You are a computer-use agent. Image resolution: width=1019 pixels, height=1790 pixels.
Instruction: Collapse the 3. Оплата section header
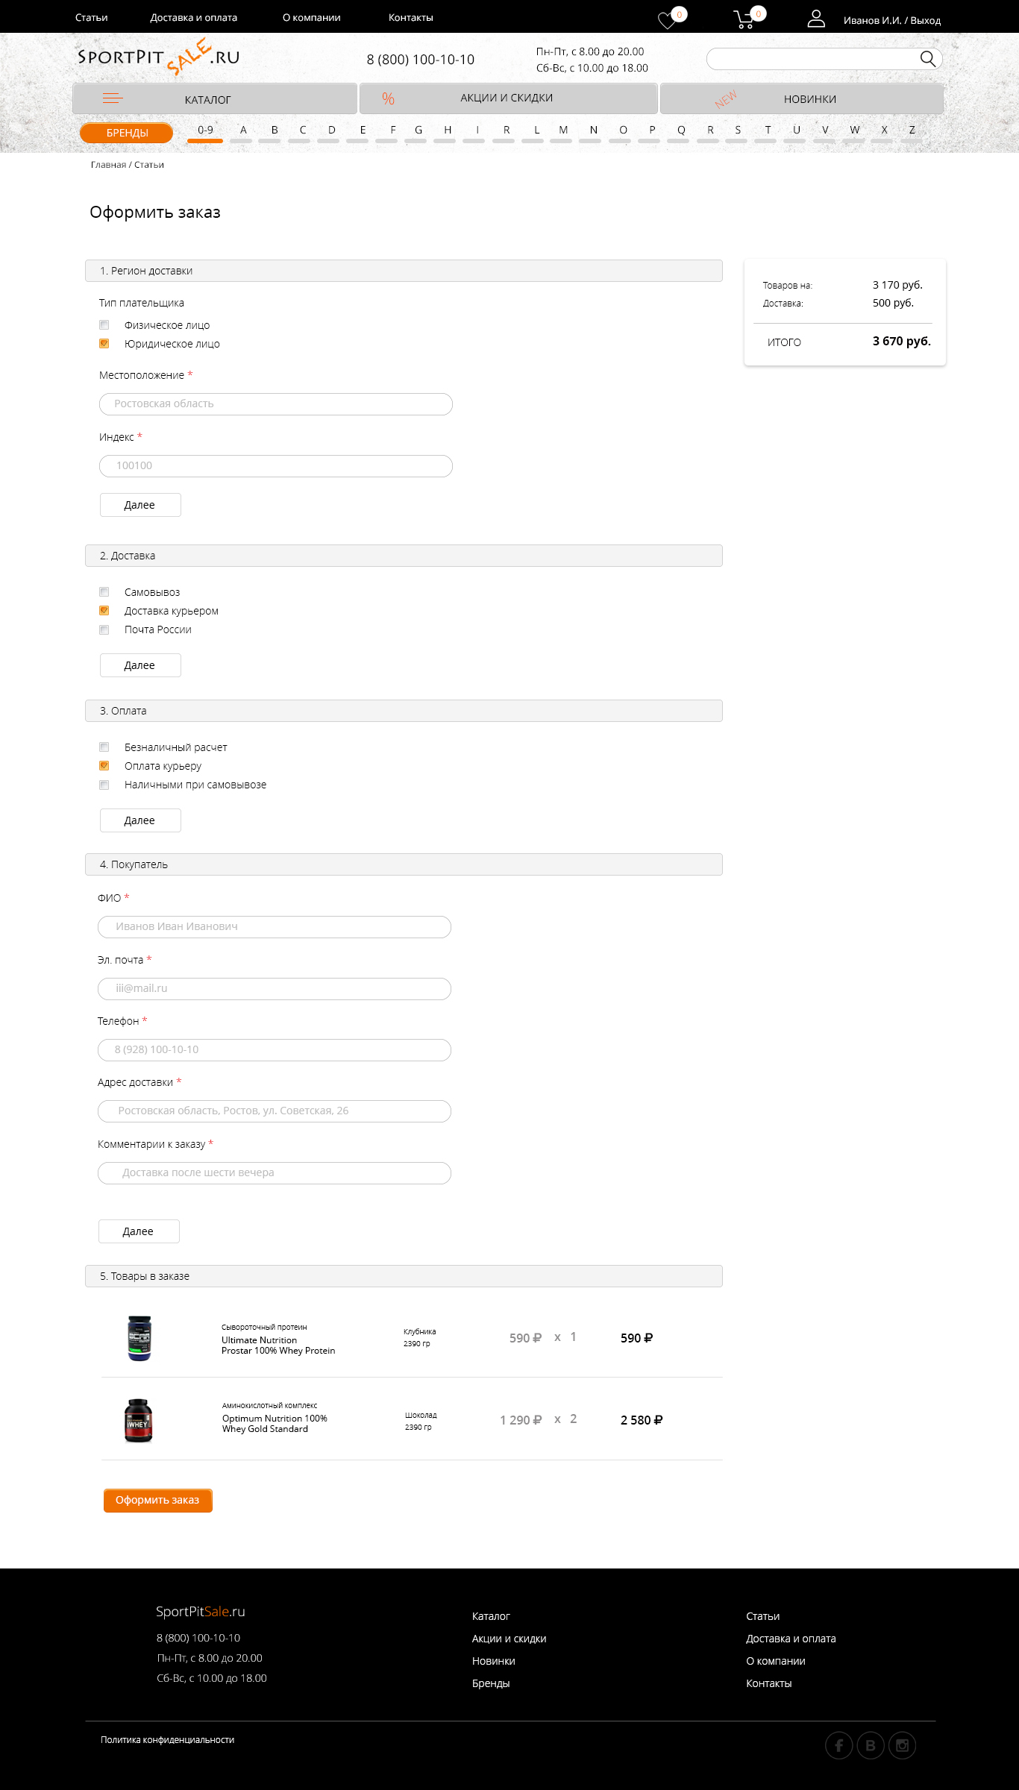(x=404, y=711)
